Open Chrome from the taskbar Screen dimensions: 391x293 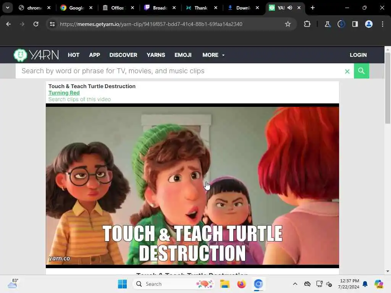[259, 284]
